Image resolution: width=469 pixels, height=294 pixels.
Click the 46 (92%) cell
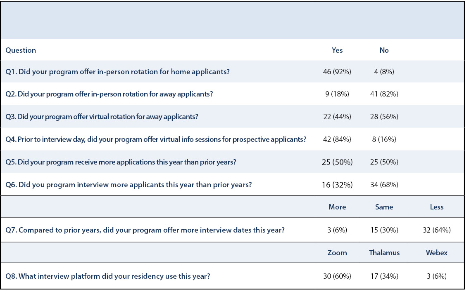click(x=337, y=72)
